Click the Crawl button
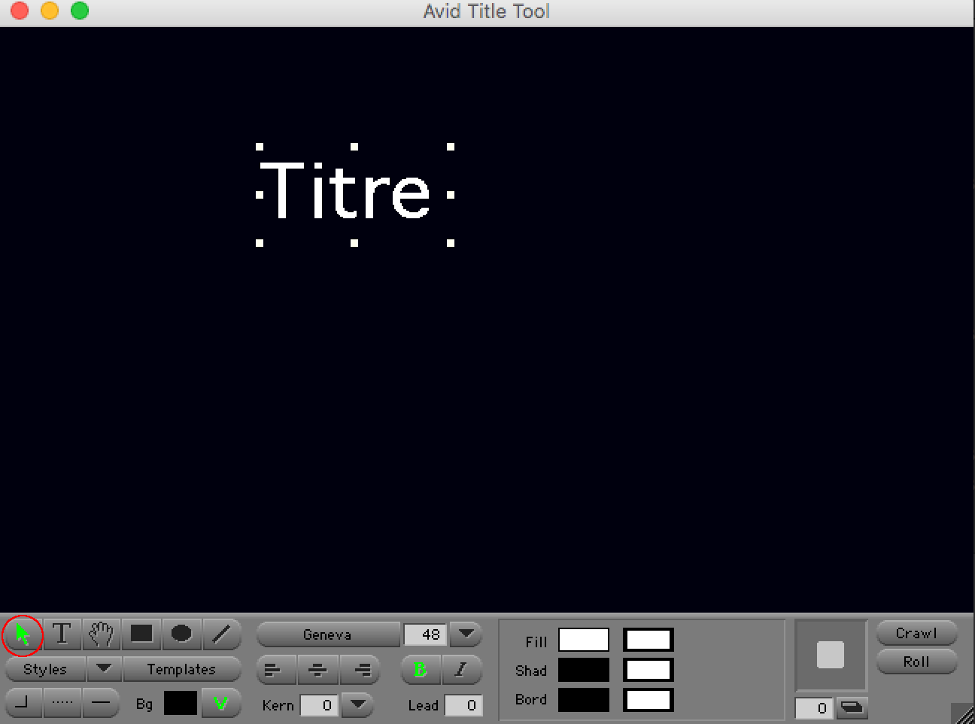The width and height of the screenshot is (975, 724). 916,633
